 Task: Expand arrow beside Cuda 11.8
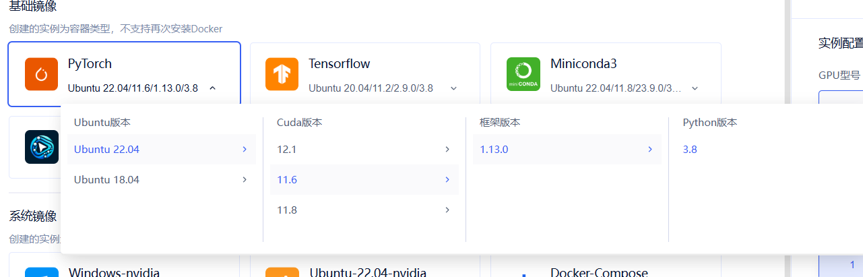tap(447, 210)
